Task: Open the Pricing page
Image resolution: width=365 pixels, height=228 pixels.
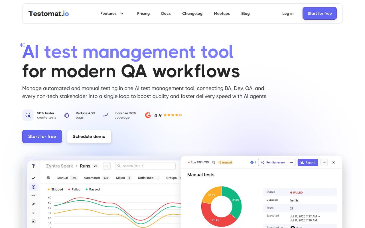Action: (143, 13)
